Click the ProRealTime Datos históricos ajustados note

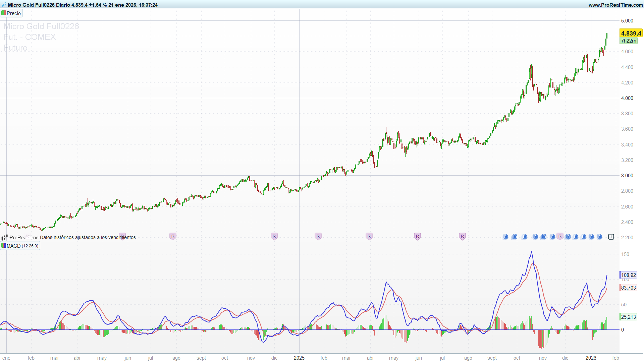click(x=73, y=237)
